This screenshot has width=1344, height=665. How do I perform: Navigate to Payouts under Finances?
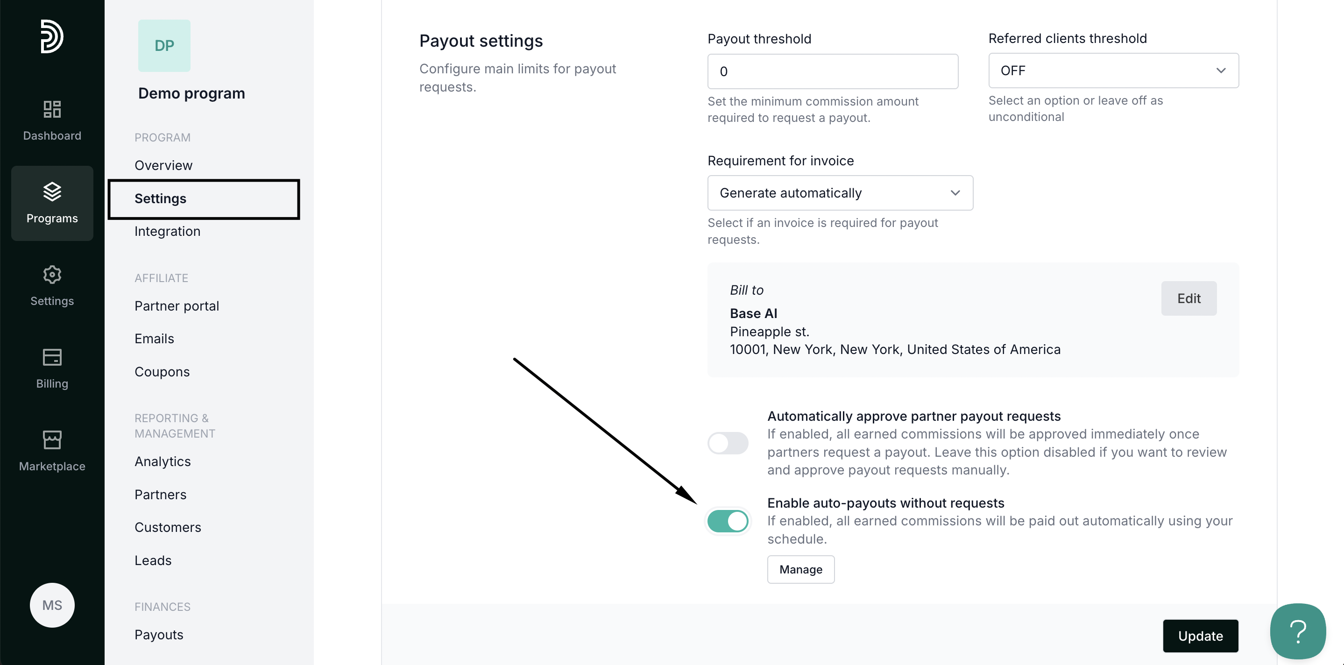tap(159, 634)
